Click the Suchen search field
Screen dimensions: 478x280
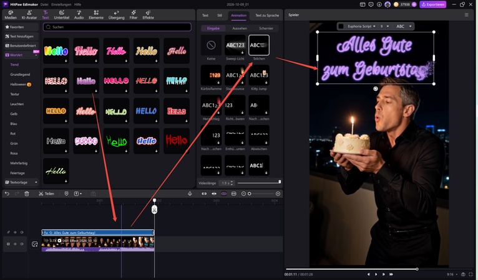click(x=117, y=27)
